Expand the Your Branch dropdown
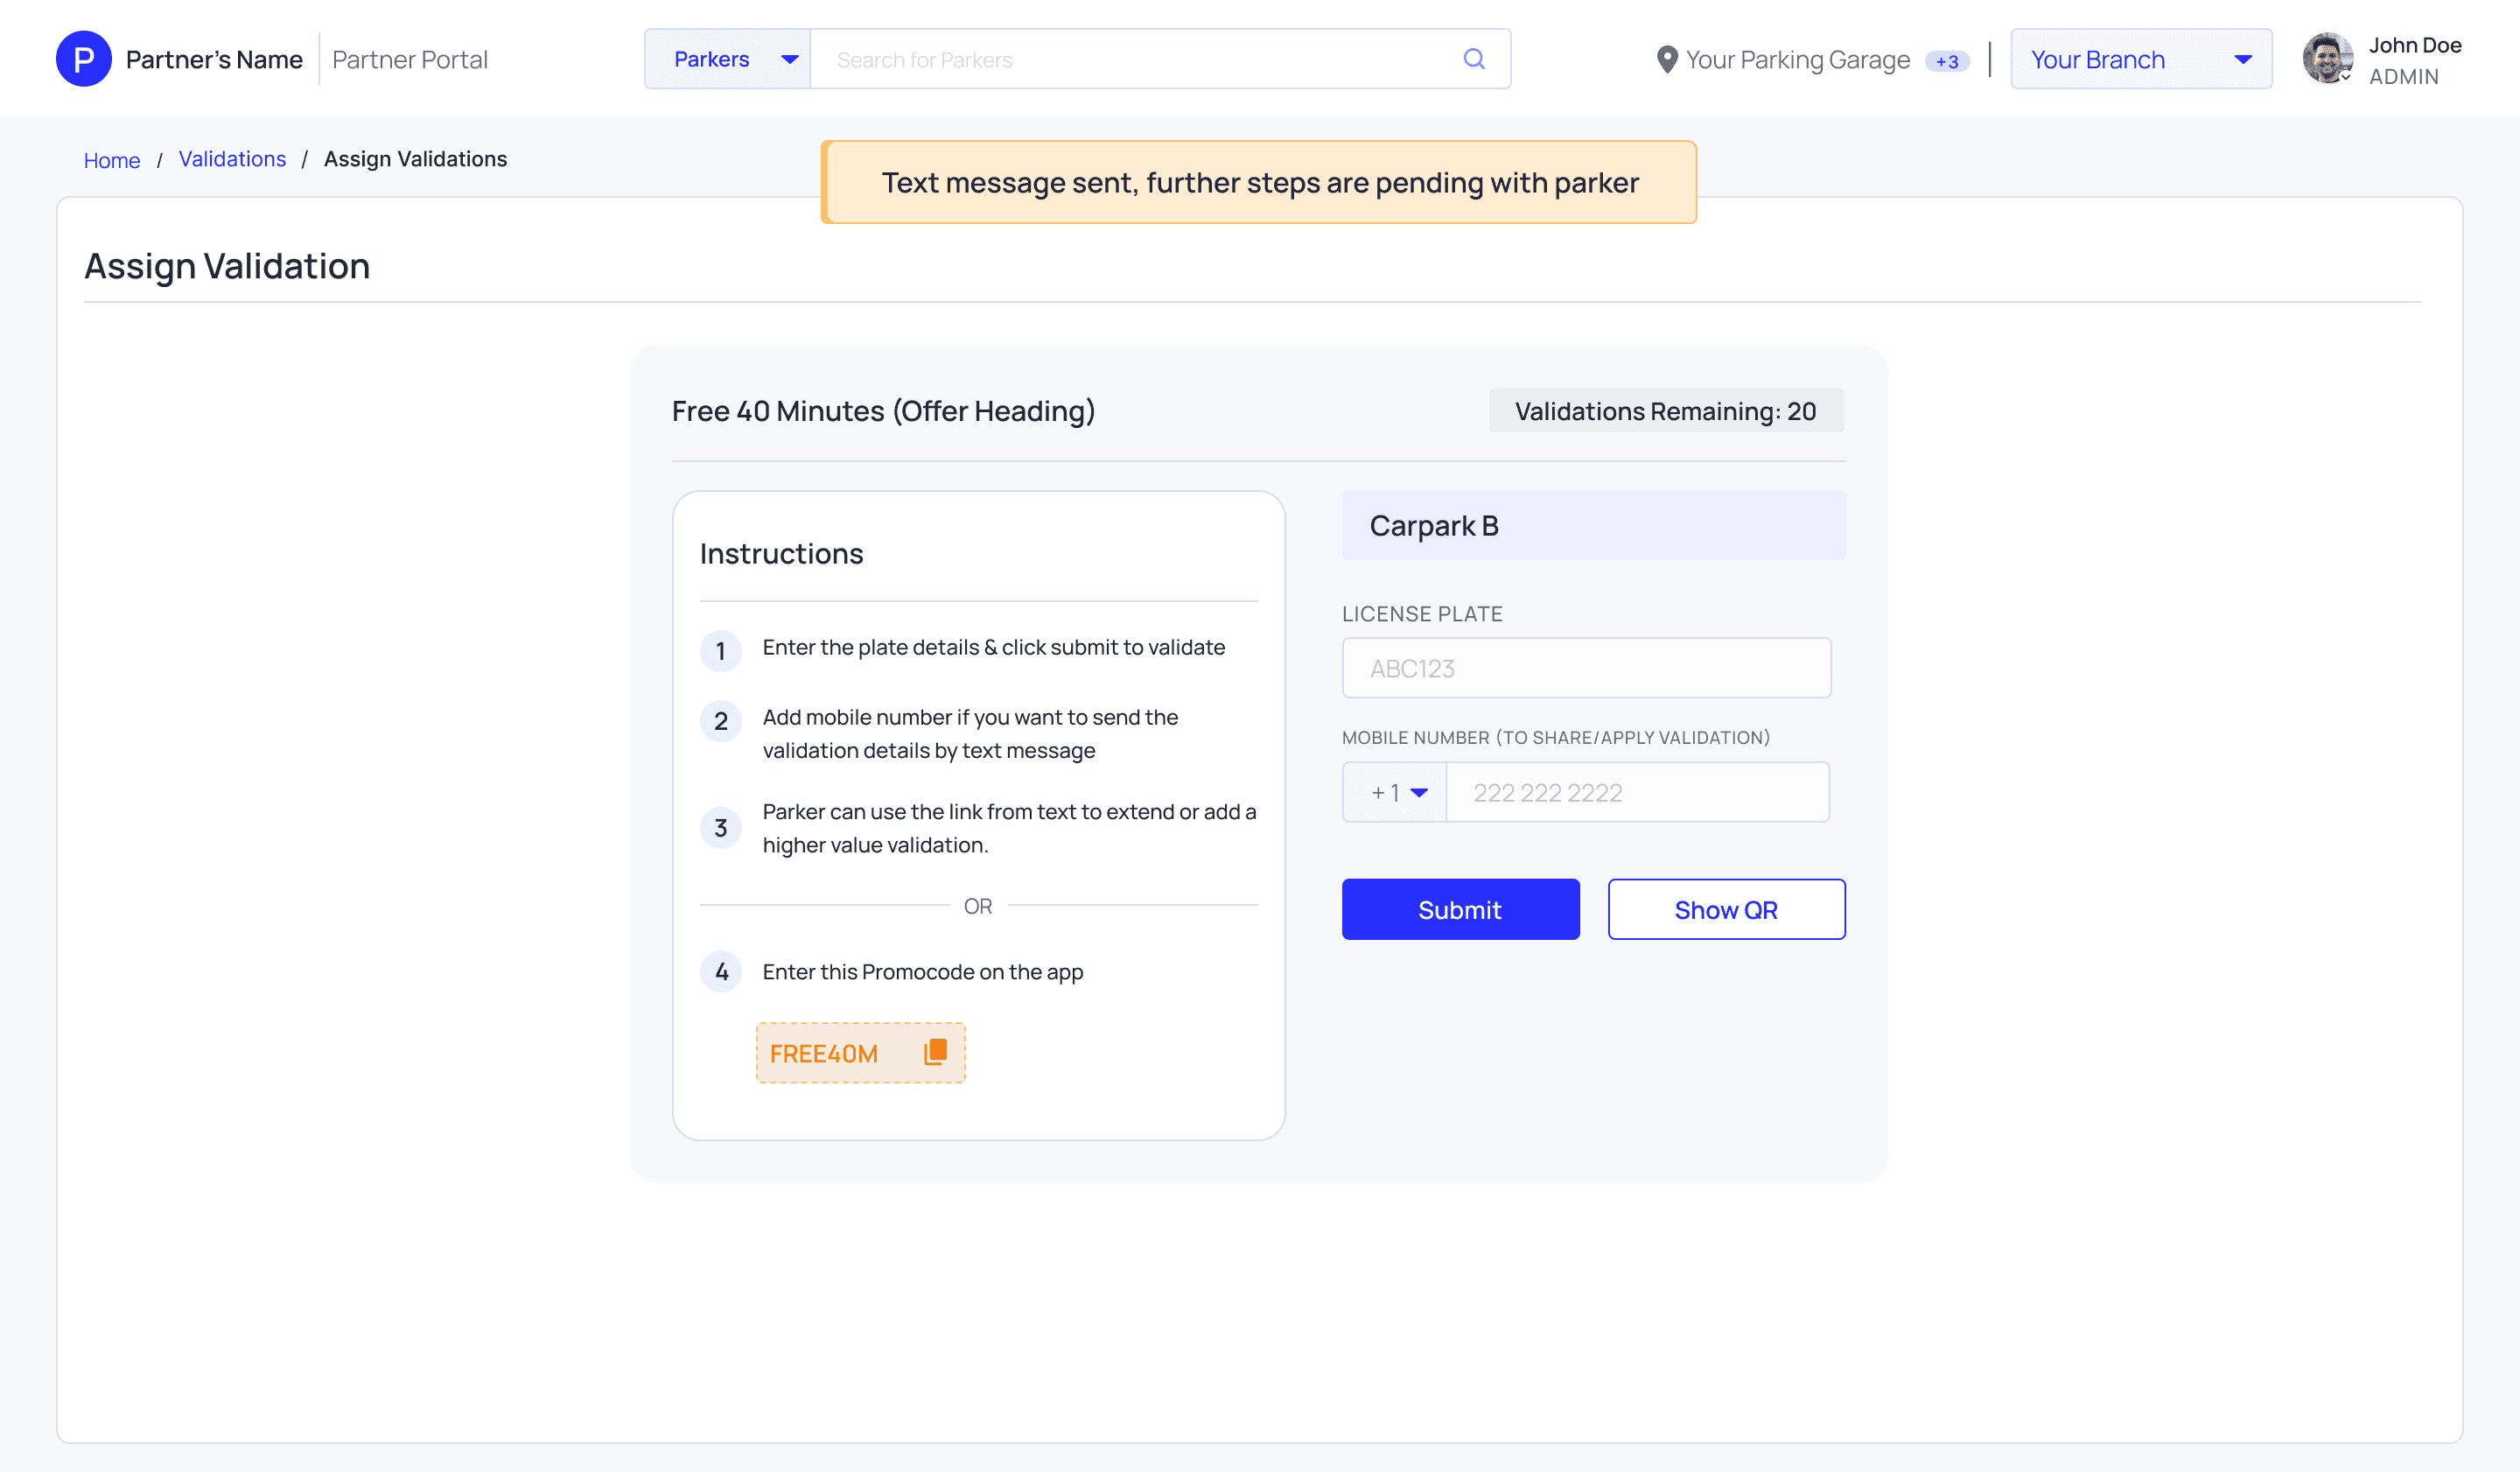 point(2140,59)
